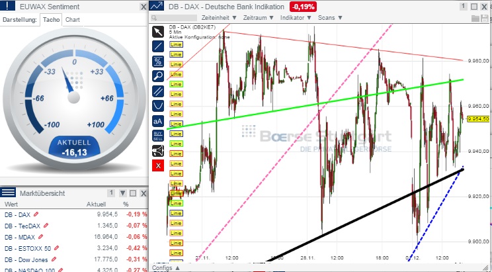The width and height of the screenshot is (492, 272).
Task: Open the Marktübersicht triangle dropdown
Action: 123,193
